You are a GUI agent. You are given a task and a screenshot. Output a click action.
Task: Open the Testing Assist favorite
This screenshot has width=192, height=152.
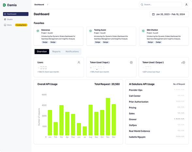pos(111,36)
